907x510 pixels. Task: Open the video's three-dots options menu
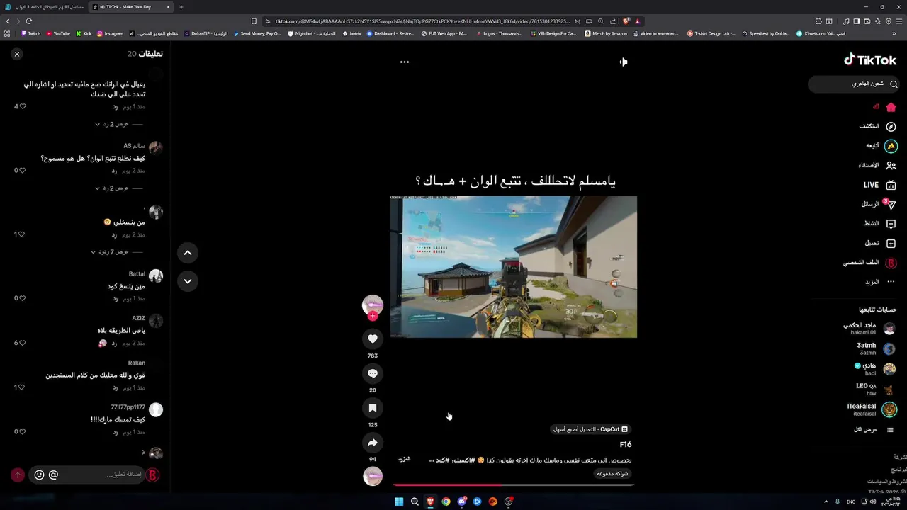(405, 62)
